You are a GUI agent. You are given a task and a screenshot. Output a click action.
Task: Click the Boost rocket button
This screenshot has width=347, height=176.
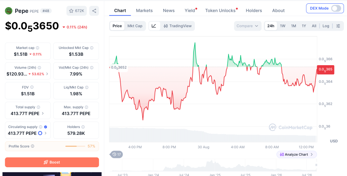[52, 162]
